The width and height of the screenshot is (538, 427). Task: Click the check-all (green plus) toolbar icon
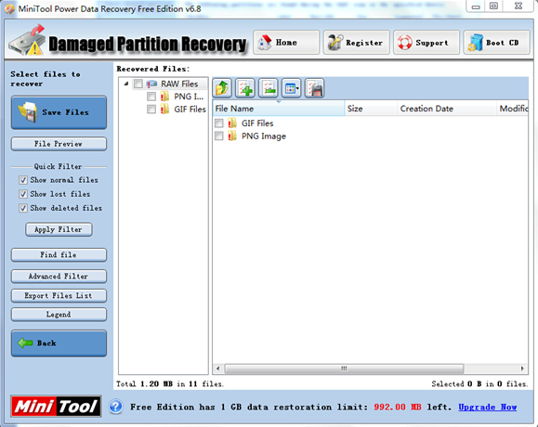tap(245, 88)
